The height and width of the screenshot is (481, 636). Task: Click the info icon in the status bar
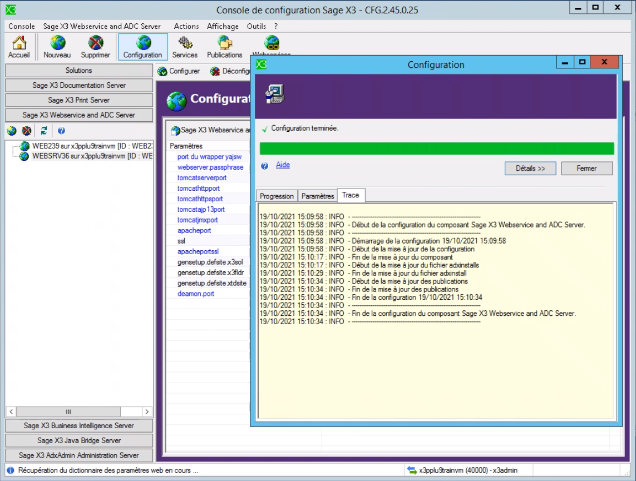[x=11, y=470]
